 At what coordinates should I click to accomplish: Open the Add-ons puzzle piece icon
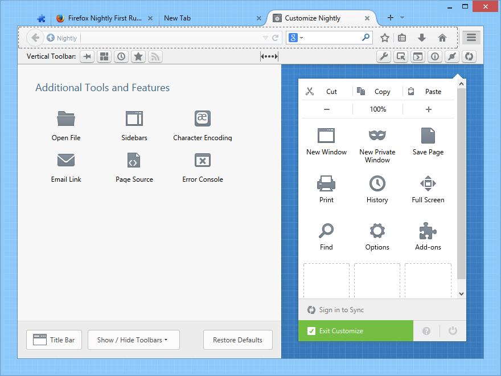[428, 231]
